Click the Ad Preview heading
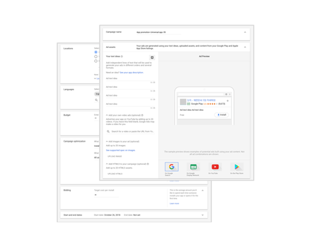 tap(204, 57)
